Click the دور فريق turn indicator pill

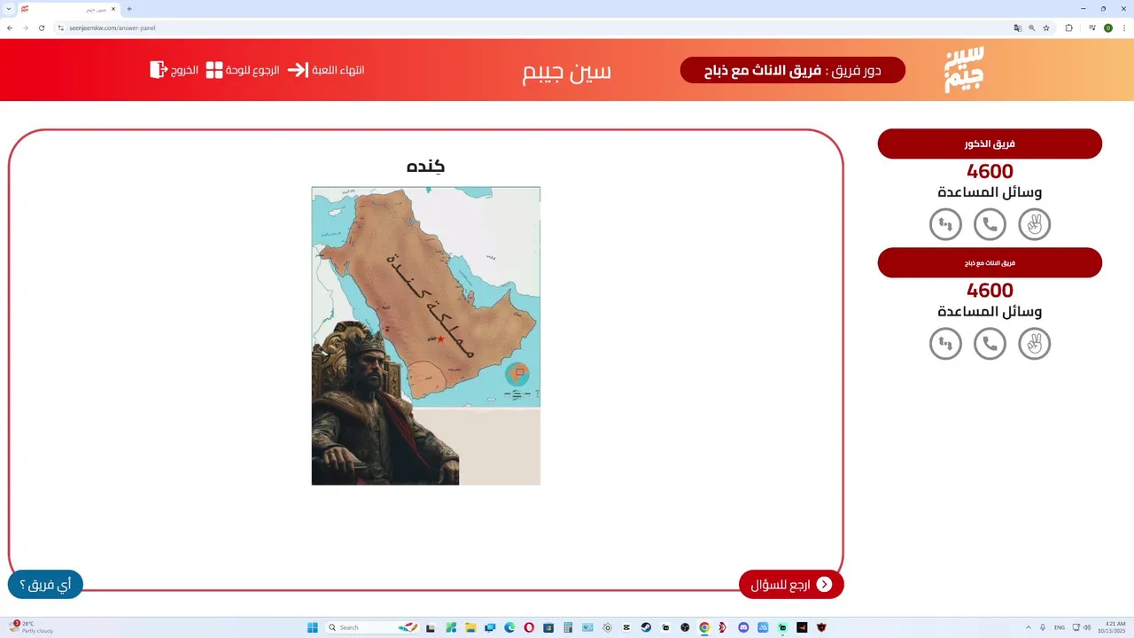793,70
